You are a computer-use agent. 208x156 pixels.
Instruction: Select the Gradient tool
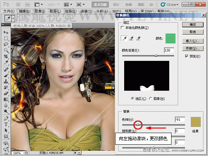coord(6,99)
